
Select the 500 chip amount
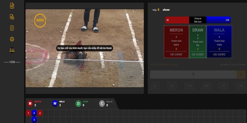pos(206,86)
